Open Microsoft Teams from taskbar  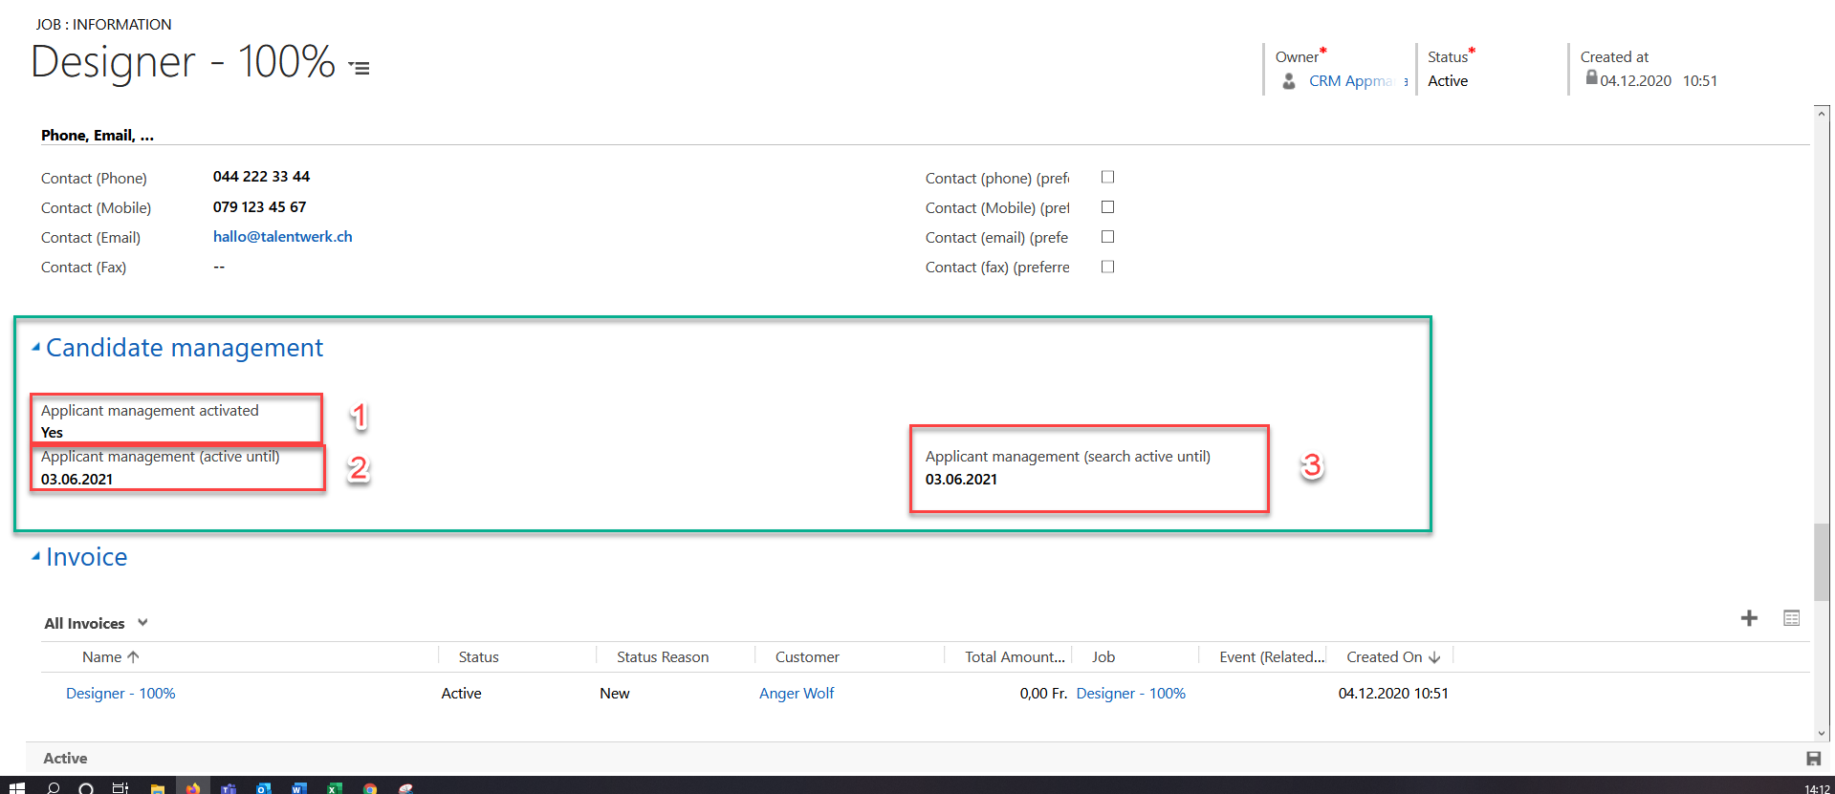click(229, 787)
